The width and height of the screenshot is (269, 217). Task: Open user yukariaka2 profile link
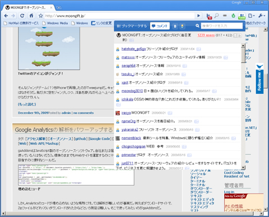[129, 130]
